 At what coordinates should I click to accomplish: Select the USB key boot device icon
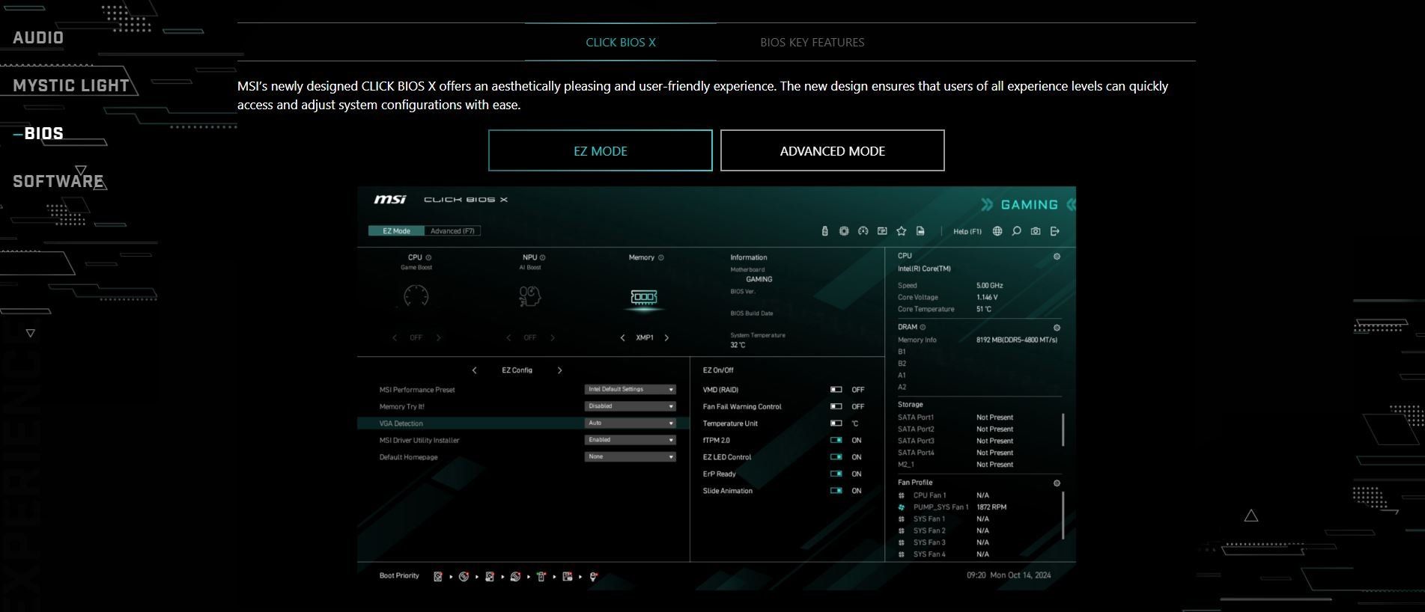541,577
